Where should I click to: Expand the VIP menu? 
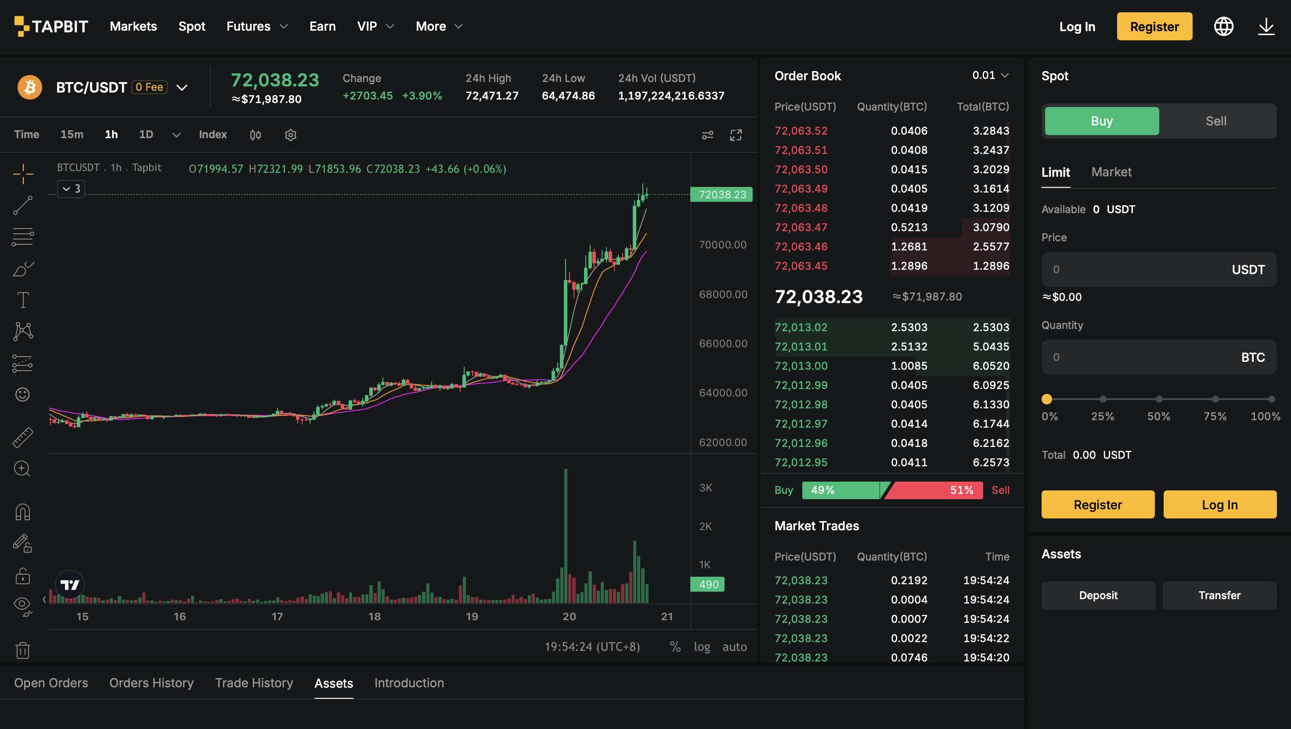pyautogui.click(x=375, y=26)
